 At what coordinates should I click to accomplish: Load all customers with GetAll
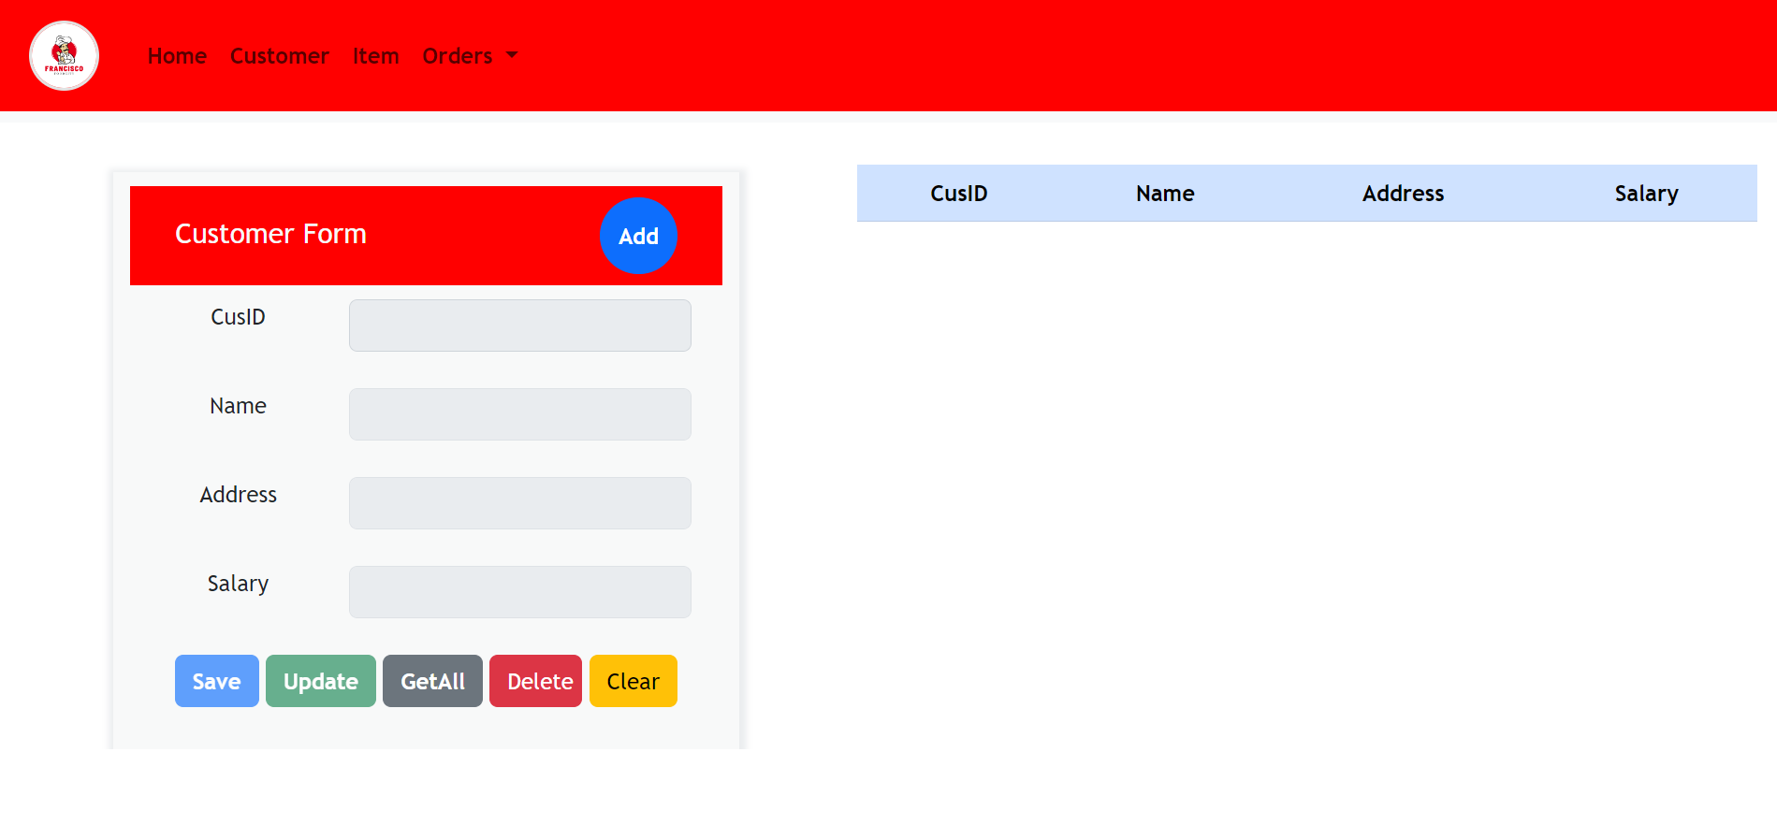[432, 681]
